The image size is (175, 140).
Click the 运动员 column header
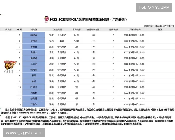[34, 29]
